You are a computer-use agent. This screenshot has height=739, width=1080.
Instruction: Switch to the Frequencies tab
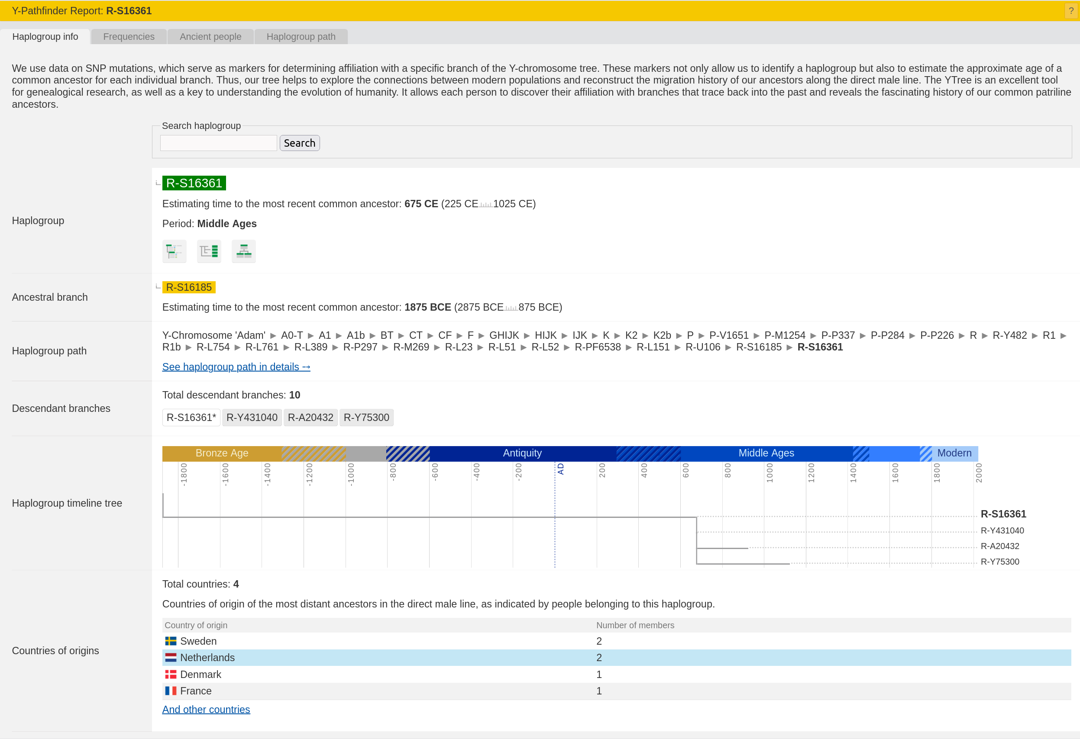coord(129,37)
